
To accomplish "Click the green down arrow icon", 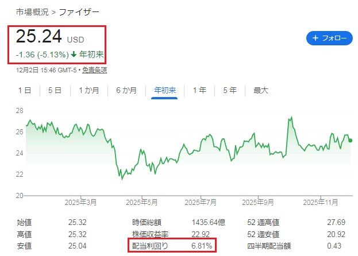I will (x=74, y=55).
